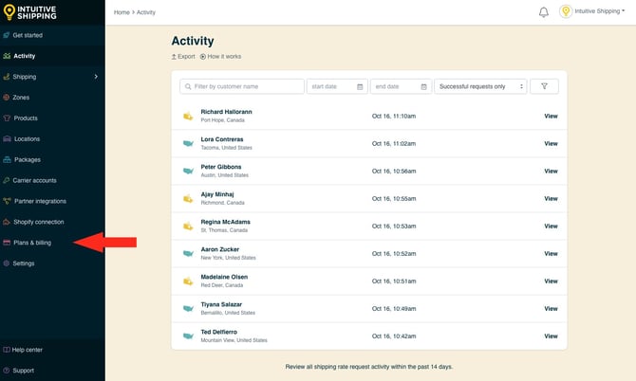
Task: Open Get started in sidebar
Action: 28,35
